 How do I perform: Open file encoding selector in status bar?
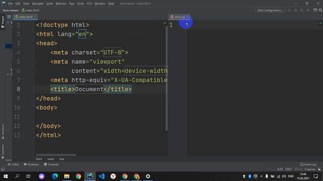coord(298,169)
